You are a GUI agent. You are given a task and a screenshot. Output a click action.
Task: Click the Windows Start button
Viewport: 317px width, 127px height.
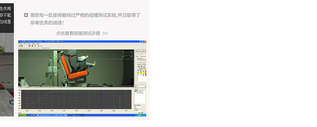[23, 115]
